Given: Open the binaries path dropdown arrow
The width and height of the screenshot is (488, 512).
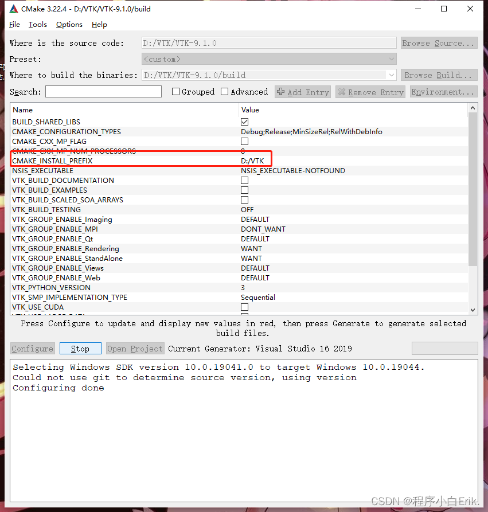Looking at the screenshot, I should (x=391, y=74).
